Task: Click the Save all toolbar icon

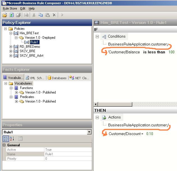Action: coord(18,15)
